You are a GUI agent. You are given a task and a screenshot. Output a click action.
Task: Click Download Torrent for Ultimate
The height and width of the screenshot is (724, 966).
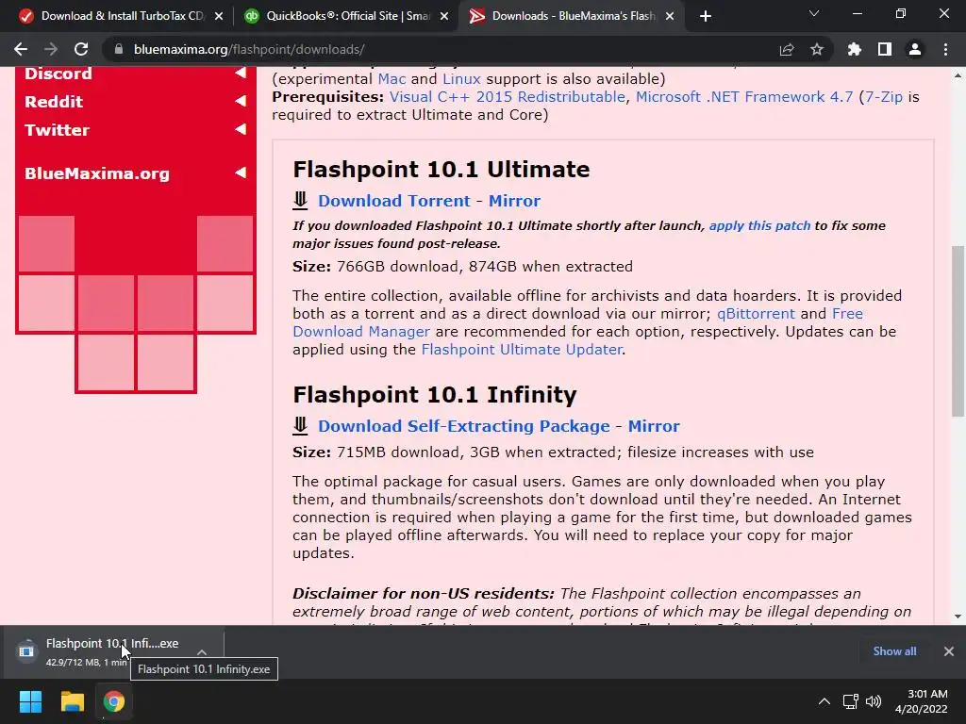coord(393,201)
